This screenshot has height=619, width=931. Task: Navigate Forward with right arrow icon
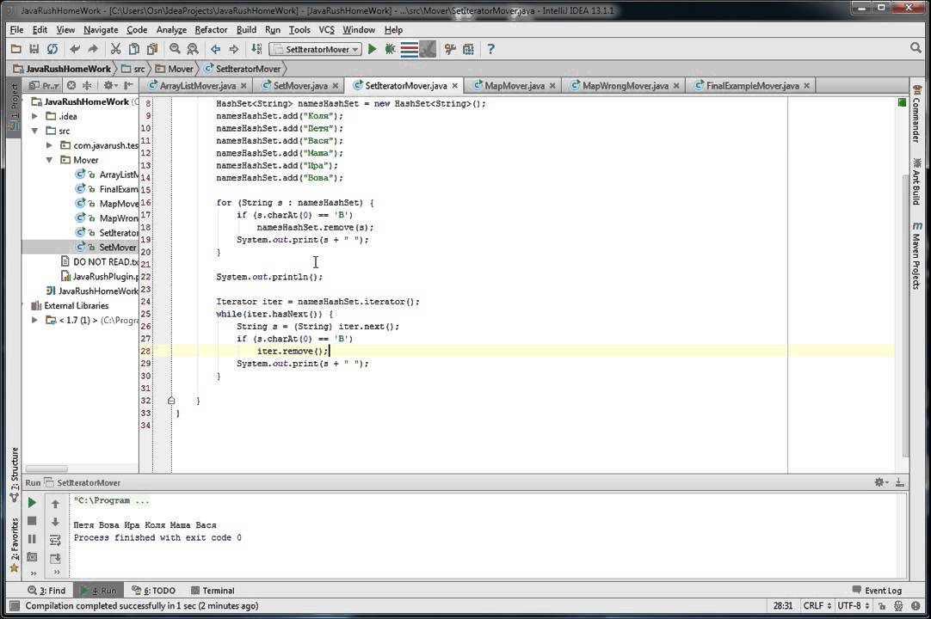pyautogui.click(x=234, y=49)
